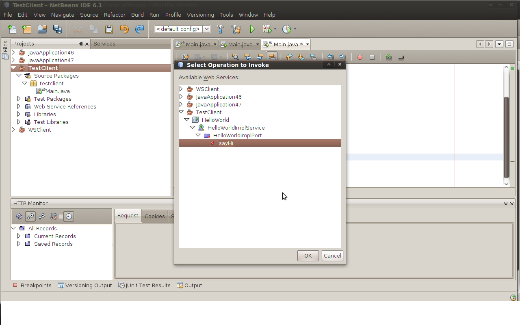This screenshot has width=520, height=325.
Task: Toggle HTTP Monitor ascending time sort
Action: click(x=42, y=217)
